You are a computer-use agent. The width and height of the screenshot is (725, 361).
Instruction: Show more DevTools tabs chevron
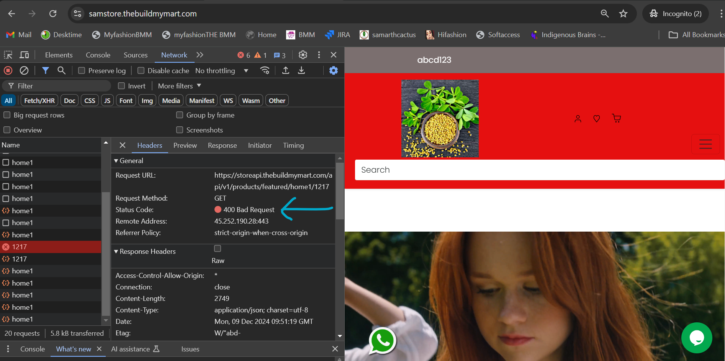(x=200, y=55)
